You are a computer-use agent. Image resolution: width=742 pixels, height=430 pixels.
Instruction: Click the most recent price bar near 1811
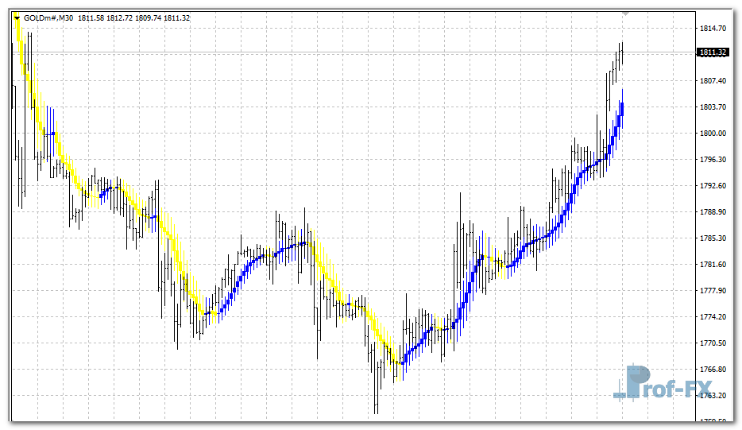[621, 52]
